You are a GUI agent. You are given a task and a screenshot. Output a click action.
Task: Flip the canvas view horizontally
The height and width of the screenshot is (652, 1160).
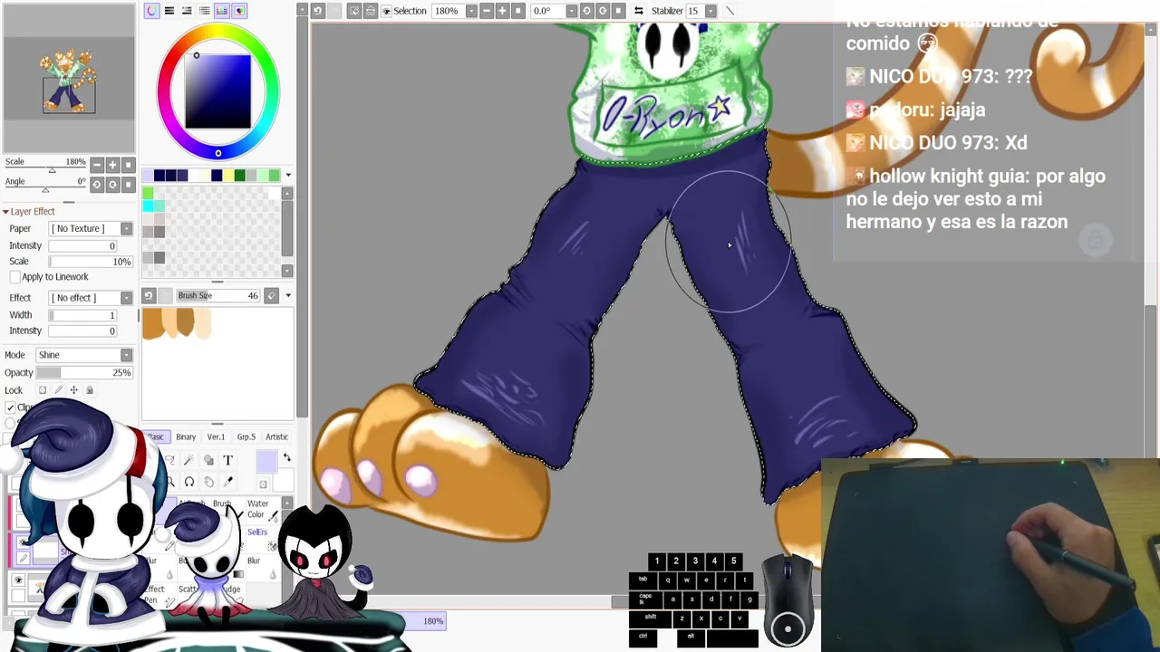[x=638, y=11]
